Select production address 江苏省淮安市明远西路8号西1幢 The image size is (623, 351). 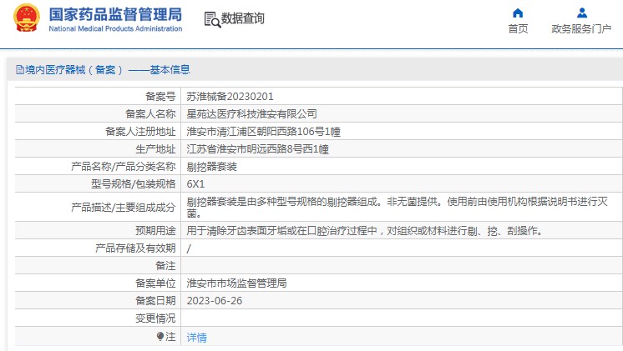257,149
